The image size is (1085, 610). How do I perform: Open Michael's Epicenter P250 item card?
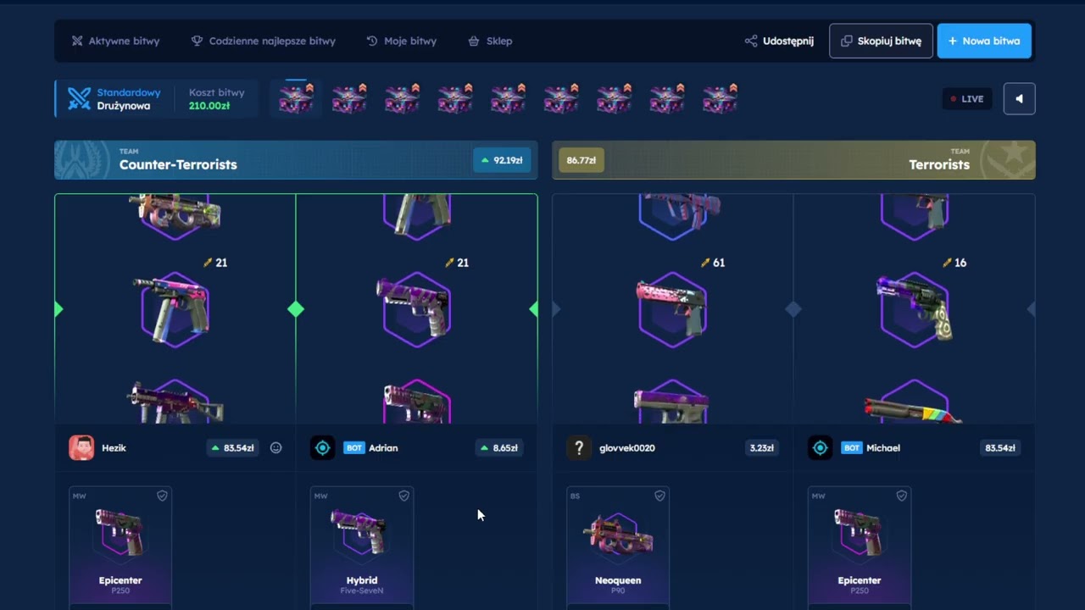(x=860, y=546)
